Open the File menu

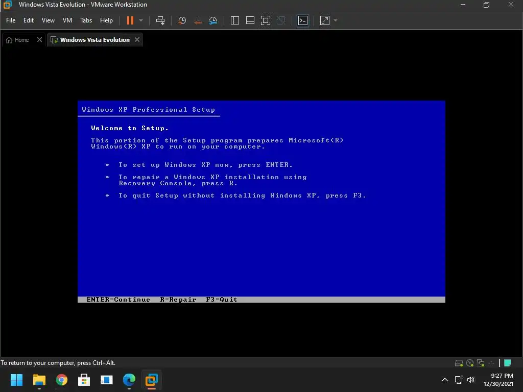point(11,20)
